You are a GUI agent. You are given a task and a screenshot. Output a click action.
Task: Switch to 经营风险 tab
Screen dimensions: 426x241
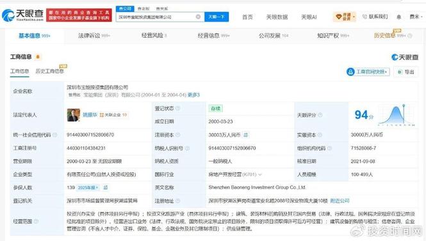(x=154, y=35)
